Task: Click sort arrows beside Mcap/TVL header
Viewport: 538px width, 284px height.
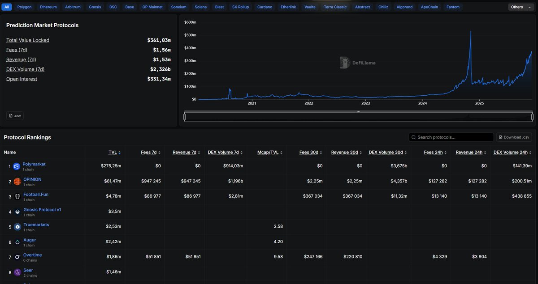Action: [x=281, y=153]
